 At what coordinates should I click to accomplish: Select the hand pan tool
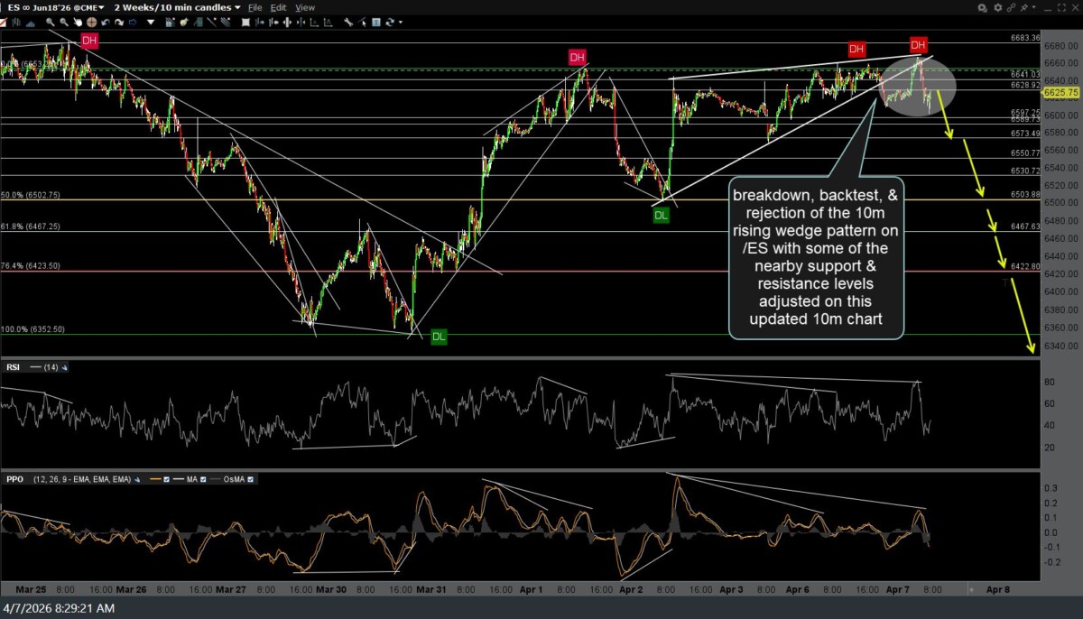coord(78,23)
